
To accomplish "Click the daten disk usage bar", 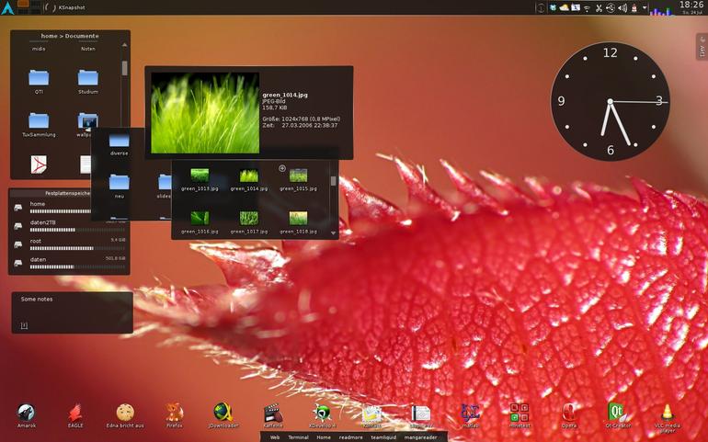I will click(x=77, y=266).
